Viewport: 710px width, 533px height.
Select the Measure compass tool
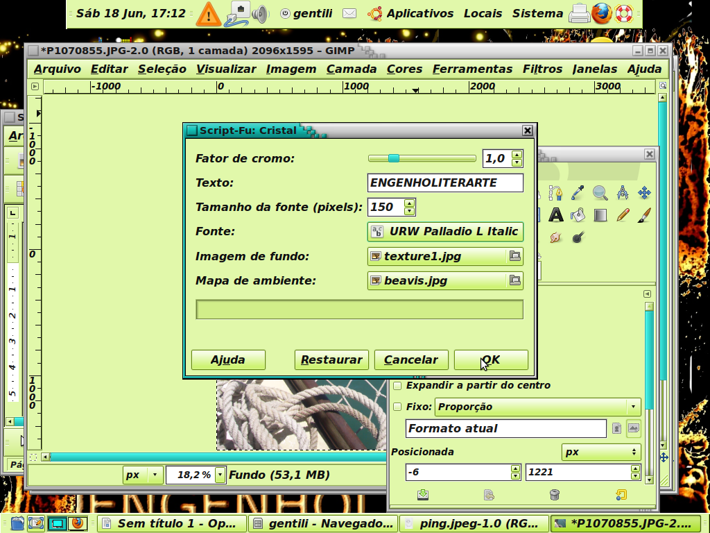pyautogui.click(x=622, y=193)
